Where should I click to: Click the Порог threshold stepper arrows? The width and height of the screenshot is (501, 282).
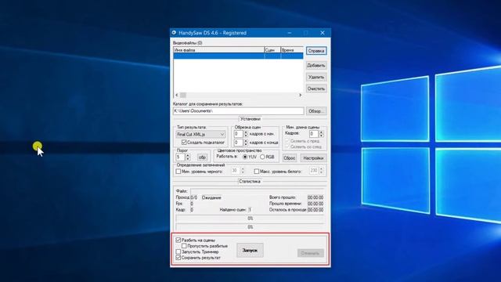188,157
